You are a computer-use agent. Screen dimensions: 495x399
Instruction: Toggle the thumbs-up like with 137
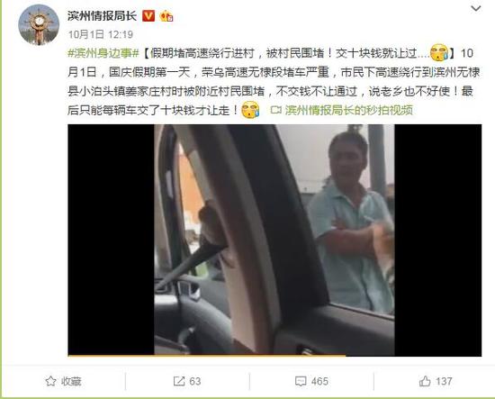[436, 381]
